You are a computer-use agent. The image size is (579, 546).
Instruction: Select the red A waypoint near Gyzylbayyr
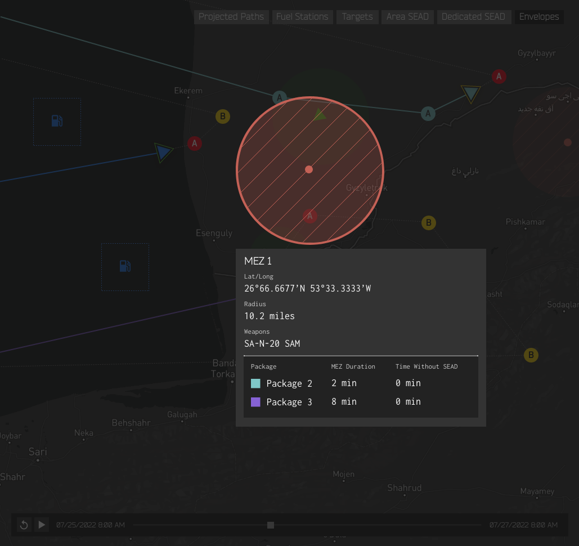pos(499,77)
